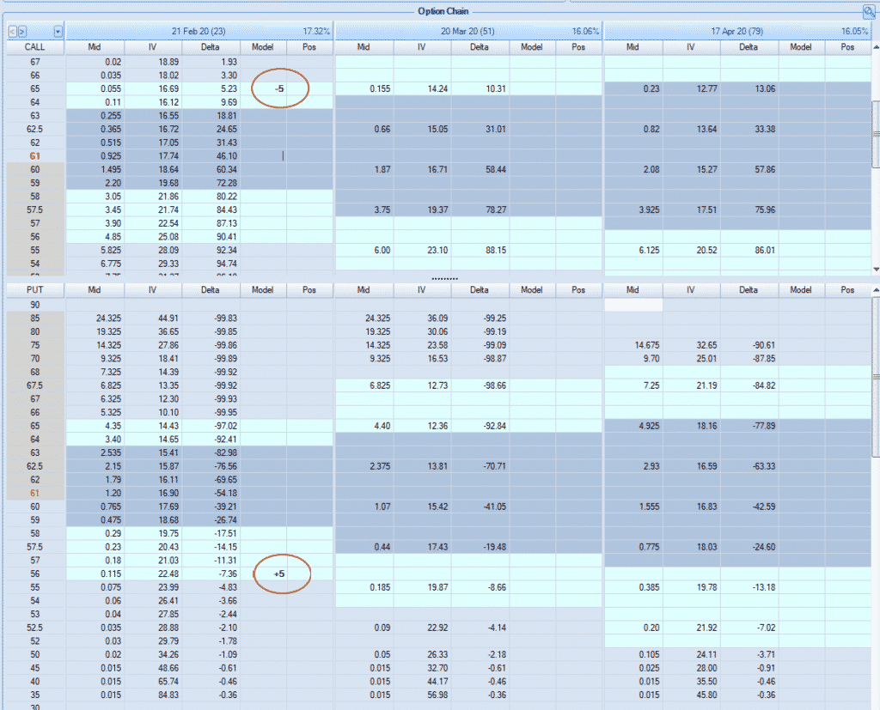
Task: Click the CALL column header
Action: [34, 47]
